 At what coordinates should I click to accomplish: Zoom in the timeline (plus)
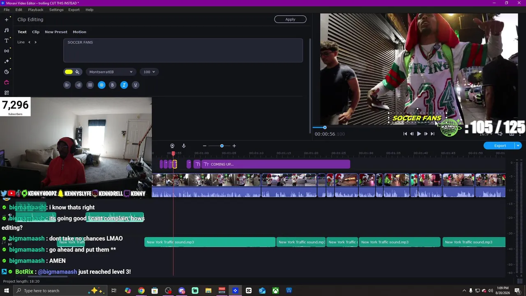pyautogui.click(x=234, y=146)
